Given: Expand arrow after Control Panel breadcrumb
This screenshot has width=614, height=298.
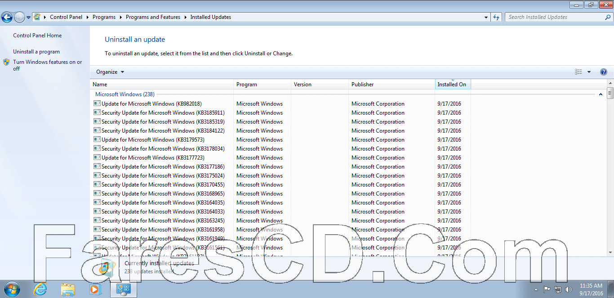Looking at the screenshot, I should tap(88, 17).
